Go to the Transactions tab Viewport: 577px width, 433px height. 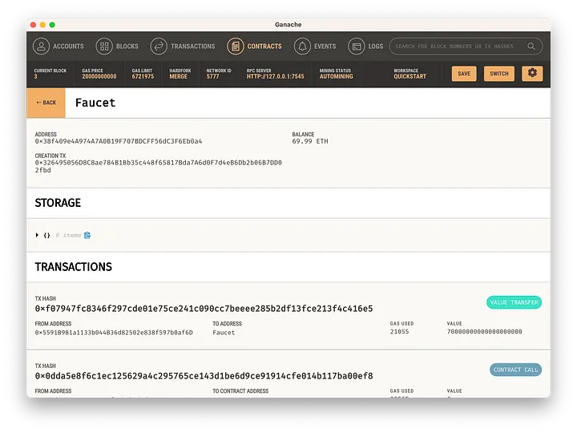192,47
